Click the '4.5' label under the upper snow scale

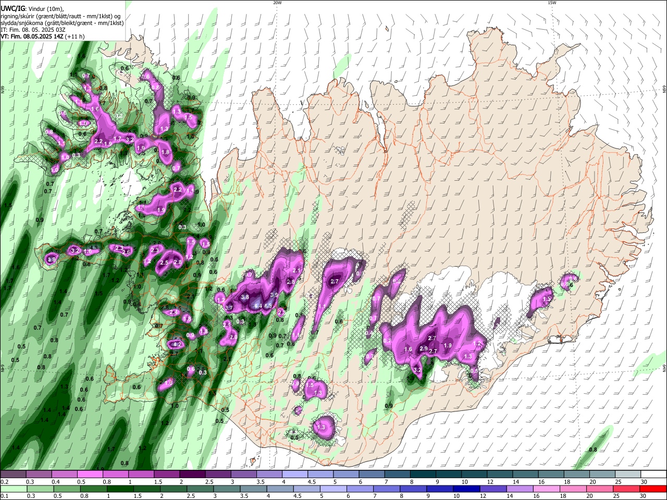(x=311, y=482)
